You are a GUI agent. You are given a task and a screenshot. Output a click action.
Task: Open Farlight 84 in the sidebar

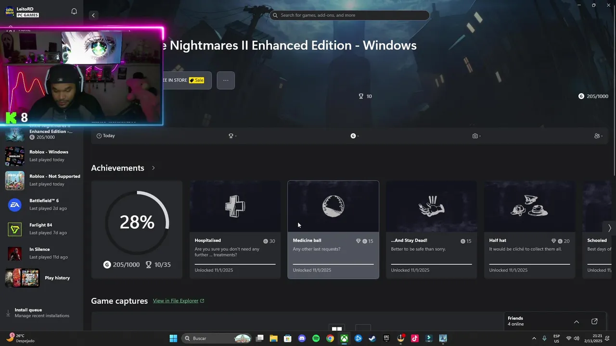(42, 229)
